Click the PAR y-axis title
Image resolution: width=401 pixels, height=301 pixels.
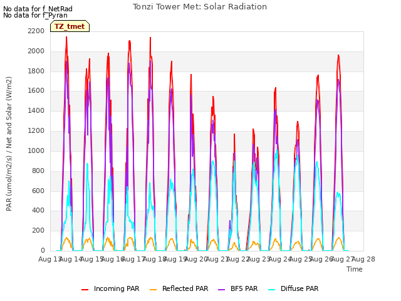(9, 144)
